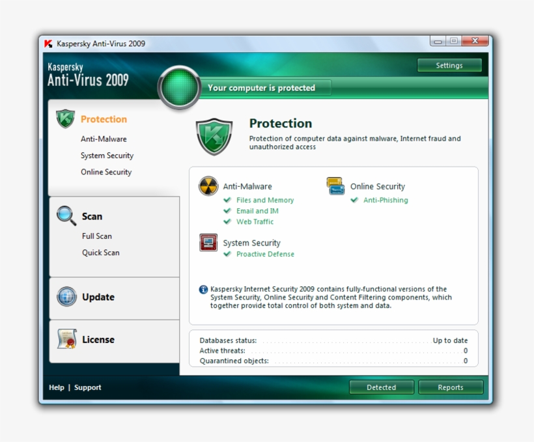Screen dimensions: 534x442
Task: Click the globe Update icon
Action: (66, 297)
